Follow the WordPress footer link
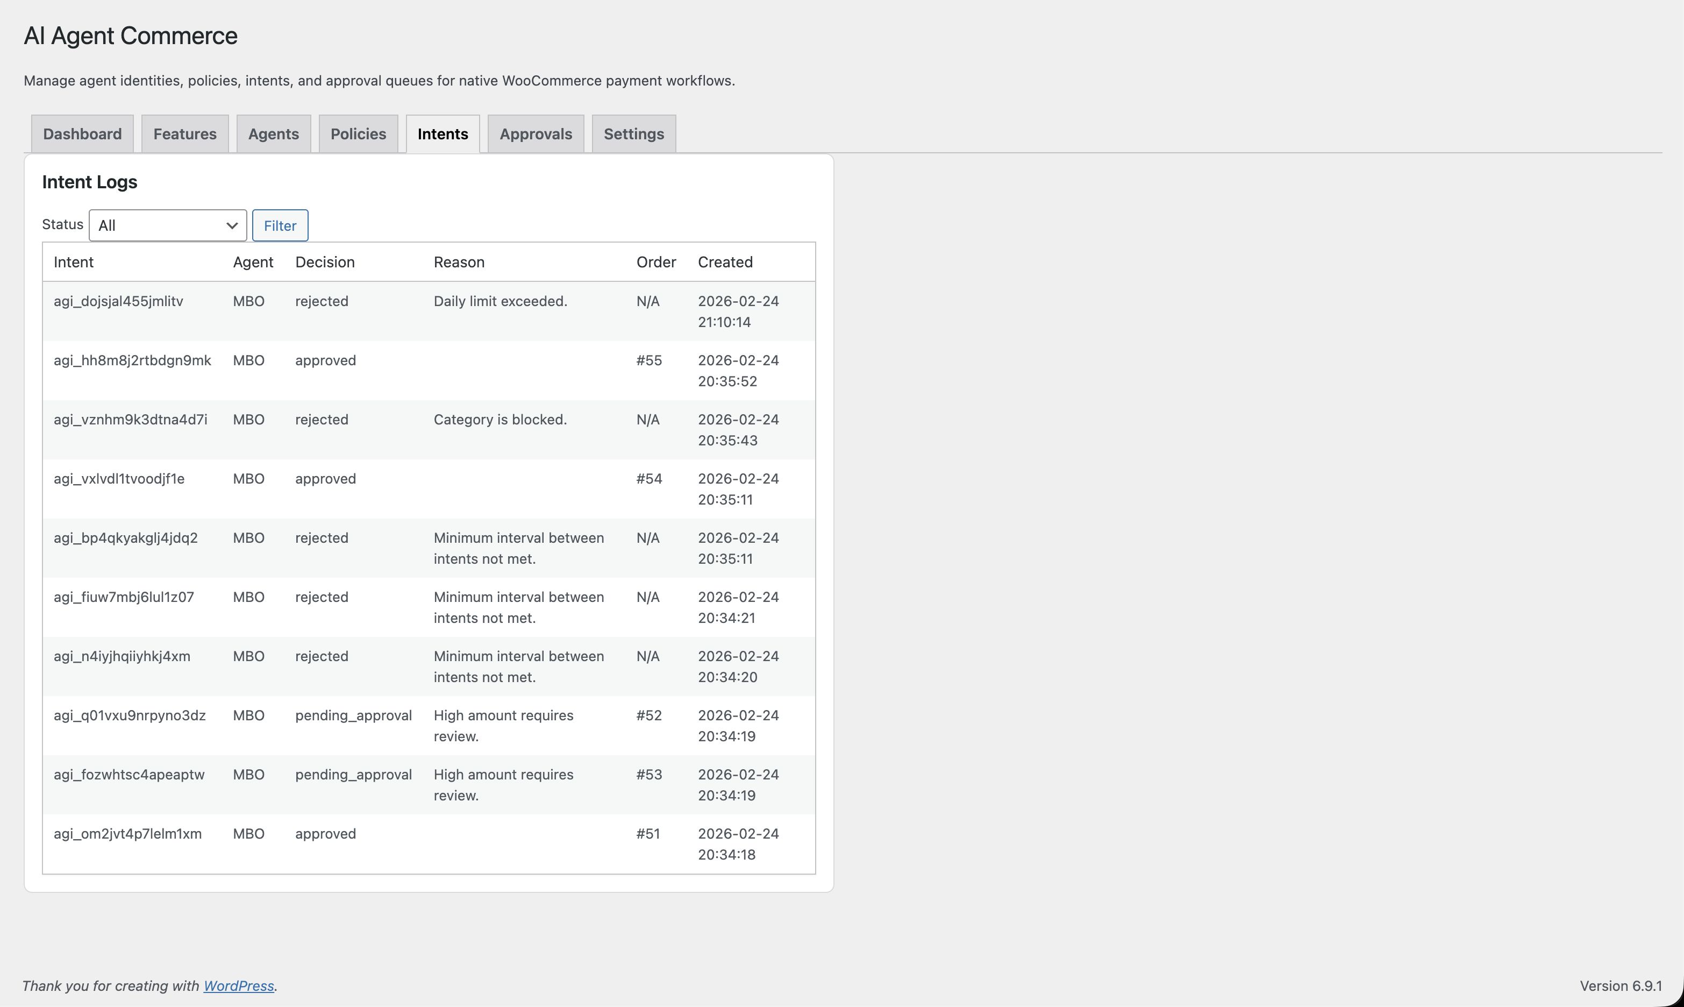Viewport: 1684px width, 1007px height. [x=238, y=985]
